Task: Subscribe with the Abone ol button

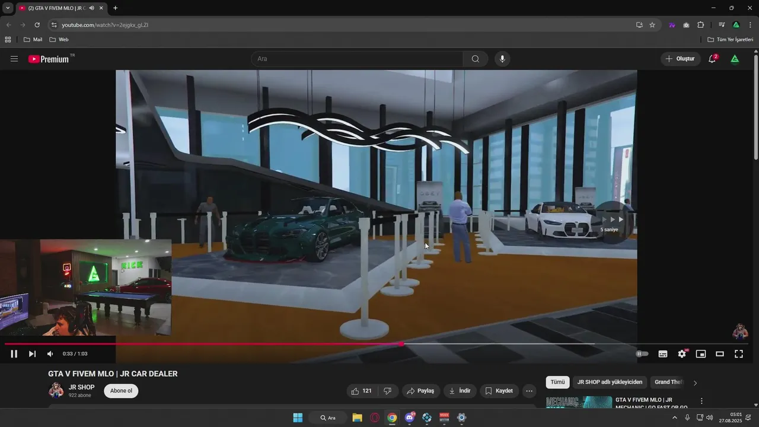Action: (121, 391)
